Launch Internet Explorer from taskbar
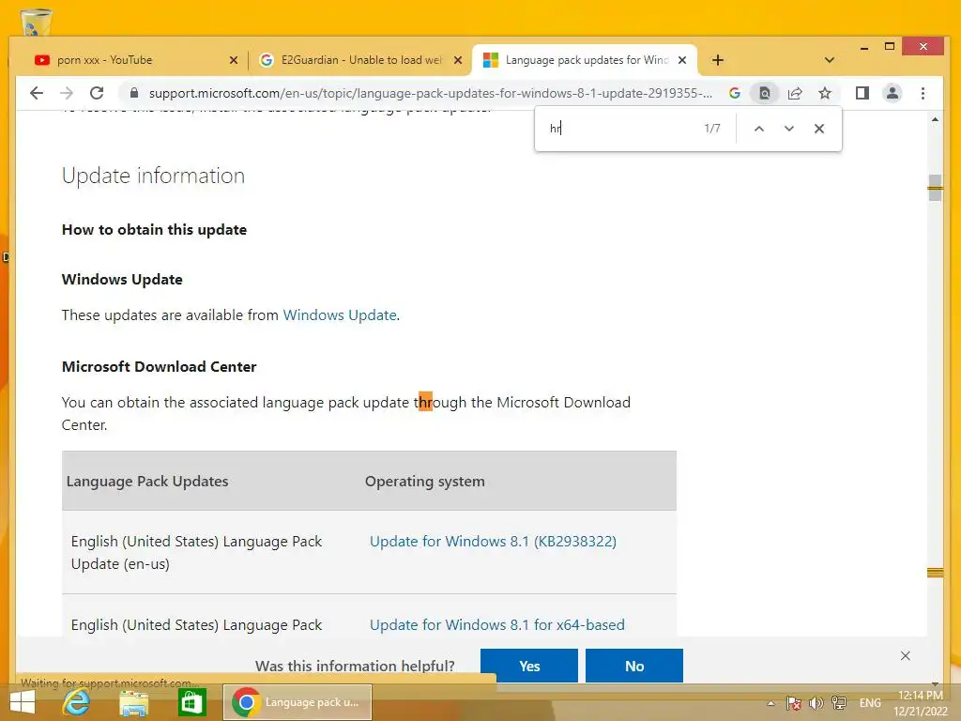The width and height of the screenshot is (961, 721). (76, 702)
